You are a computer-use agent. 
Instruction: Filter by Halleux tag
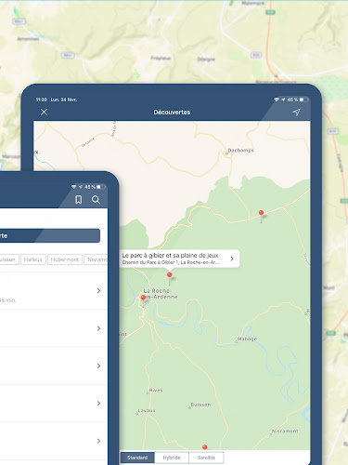(33, 259)
